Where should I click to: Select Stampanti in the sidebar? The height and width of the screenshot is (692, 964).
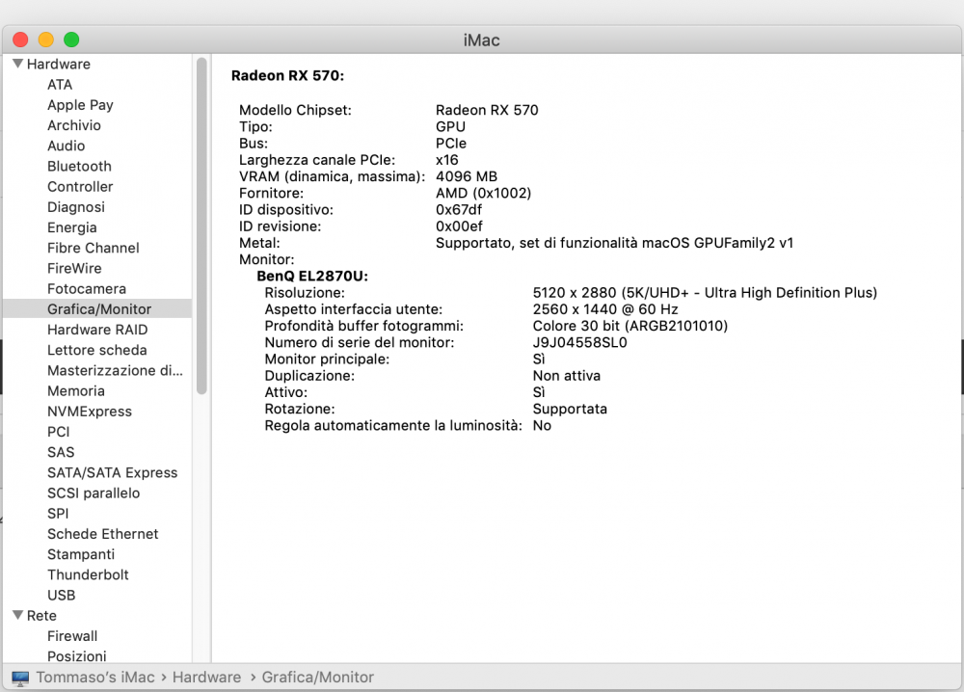[x=81, y=554]
